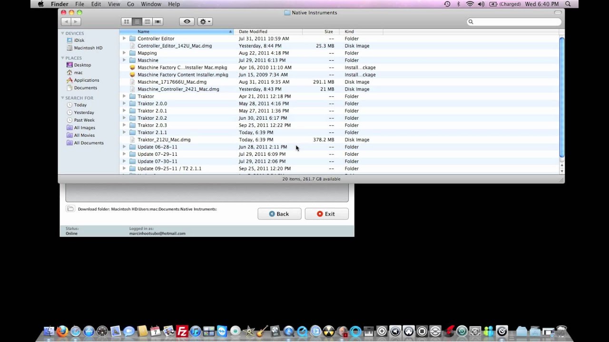Collapse the SEARCH FOR sidebar section

pos(62,98)
